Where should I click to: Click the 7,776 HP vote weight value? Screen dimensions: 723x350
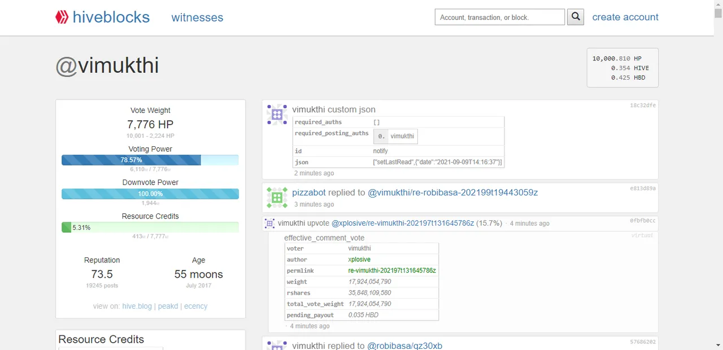(150, 124)
